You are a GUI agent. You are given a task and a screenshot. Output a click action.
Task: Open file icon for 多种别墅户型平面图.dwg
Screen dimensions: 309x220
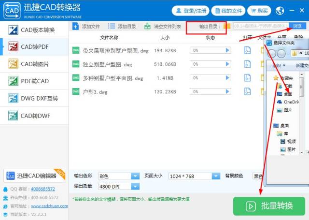point(248,78)
